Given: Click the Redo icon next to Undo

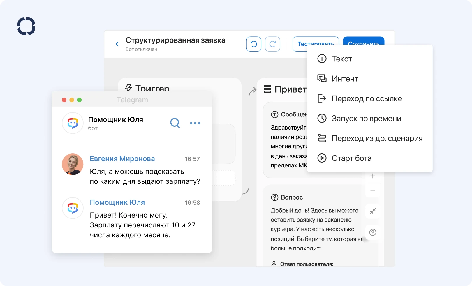Looking at the screenshot, I should coord(272,44).
